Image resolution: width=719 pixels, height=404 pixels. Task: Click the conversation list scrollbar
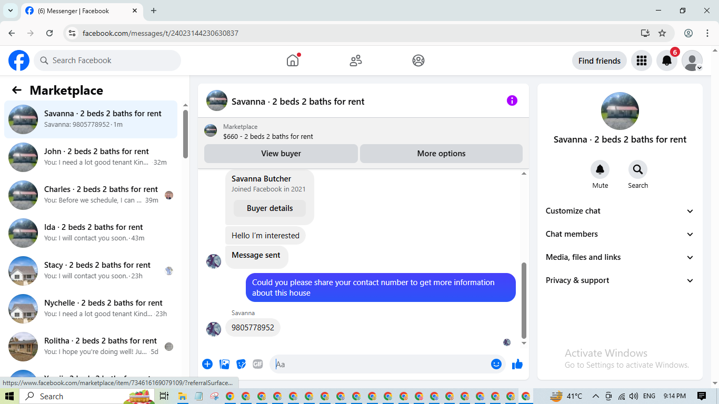pos(185,134)
